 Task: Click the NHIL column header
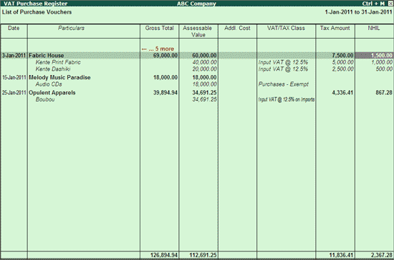click(x=374, y=28)
